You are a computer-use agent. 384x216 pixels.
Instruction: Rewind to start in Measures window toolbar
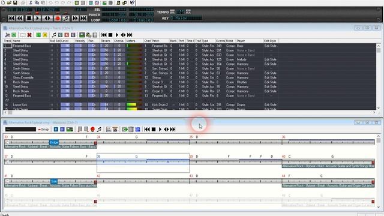pos(147,130)
